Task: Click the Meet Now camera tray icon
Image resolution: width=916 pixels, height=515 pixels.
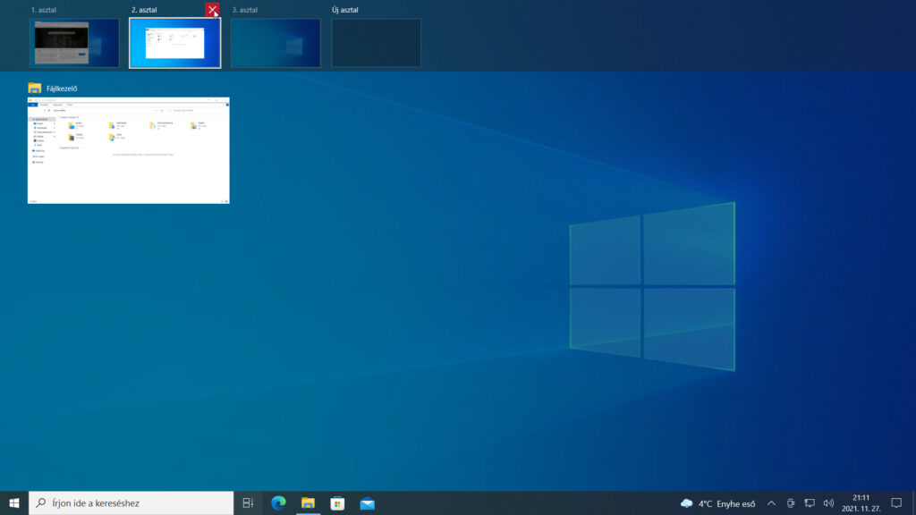Action: (791, 503)
